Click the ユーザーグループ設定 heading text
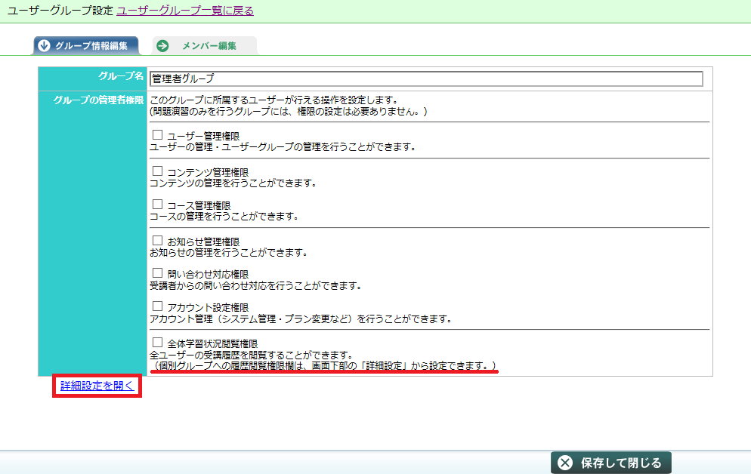This screenshot has height=474, width=751. [60, 11]
